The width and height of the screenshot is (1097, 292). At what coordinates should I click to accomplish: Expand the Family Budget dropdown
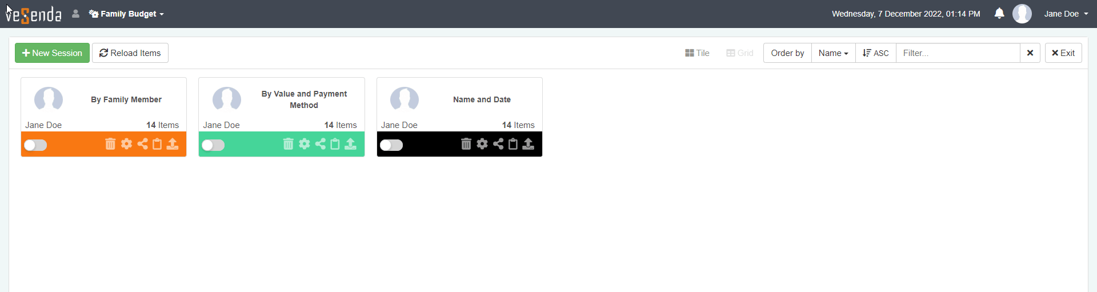coord(126,14)
